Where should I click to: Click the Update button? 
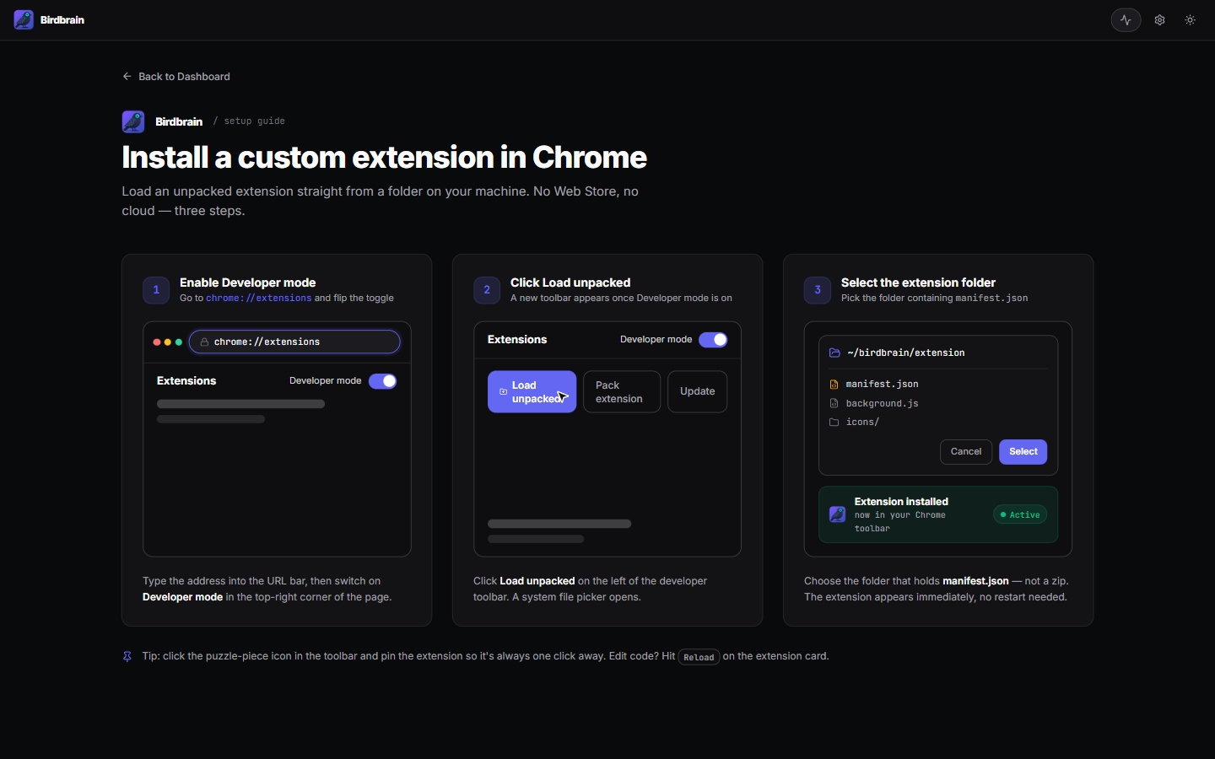tap(697, 392)
